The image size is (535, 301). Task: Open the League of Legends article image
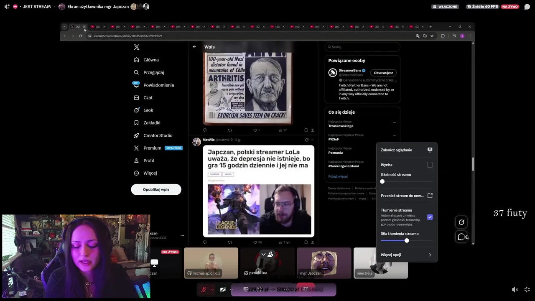[x=259, y=209]
